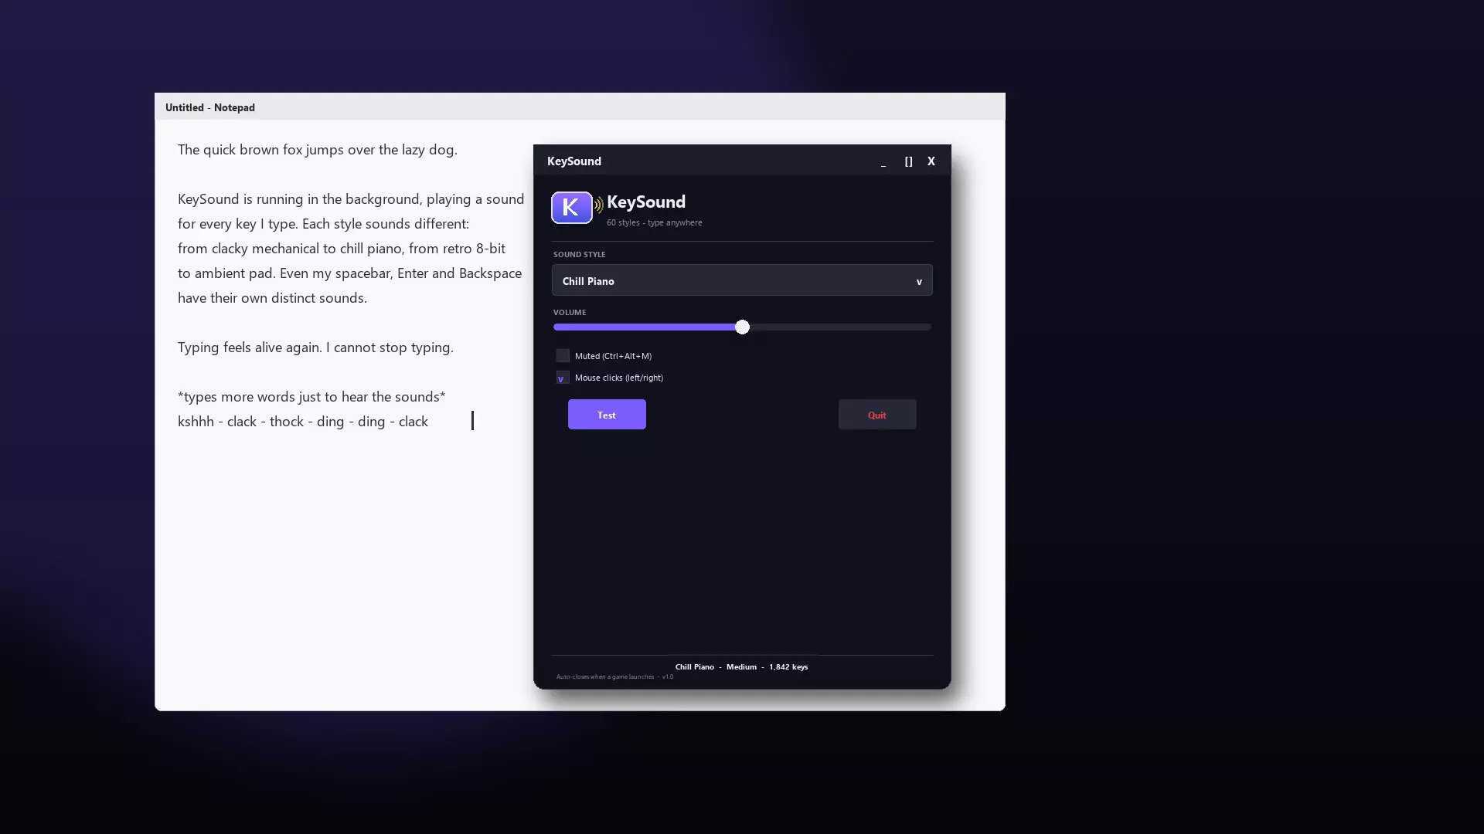
Task: Minimize the KeySound window
Action: point(883,161)
